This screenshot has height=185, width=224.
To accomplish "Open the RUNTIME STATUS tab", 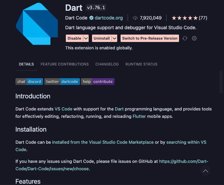I will click(x=141, y=64).
